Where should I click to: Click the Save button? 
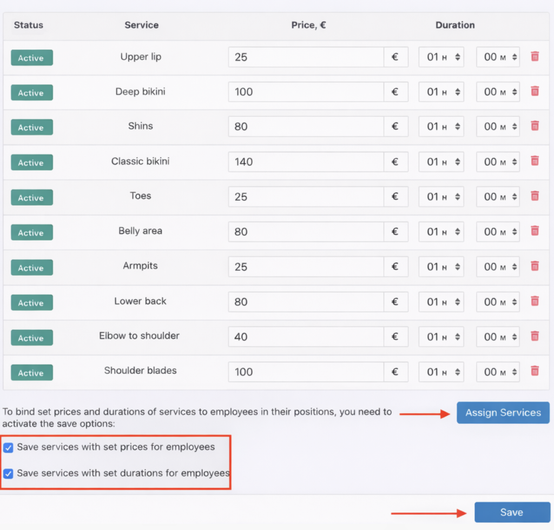pos(511,513)
